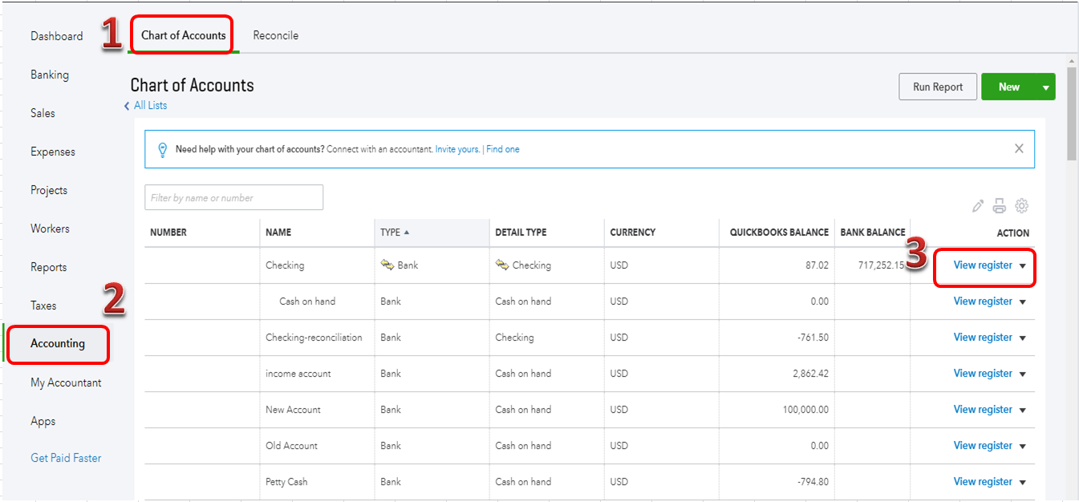View register for New Account
The image size is (1079, 502).
point(983,410)
